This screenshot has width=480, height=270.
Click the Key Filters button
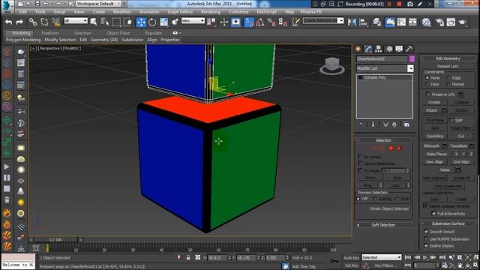385,265
